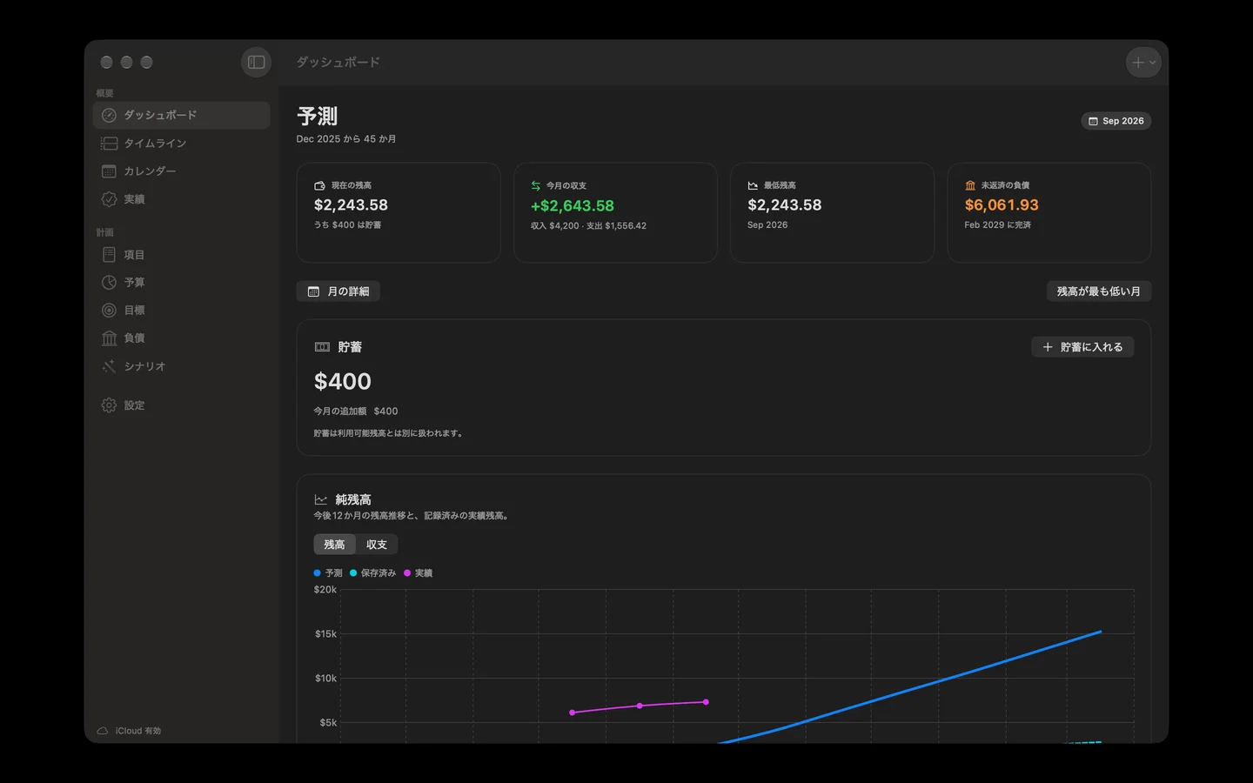1253x783 pixels.
Task: Click the $2,643.58 monthly income value
Action: (573, 206)
